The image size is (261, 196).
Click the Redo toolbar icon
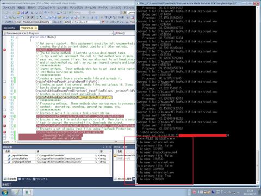click(x=51, y=13)
